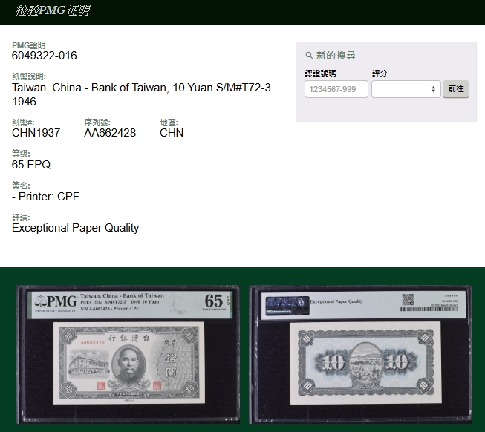This screenshot has height=432, width=485.
Task: Open the 評分 grade dropdown
Action: [x=406, y=89]
